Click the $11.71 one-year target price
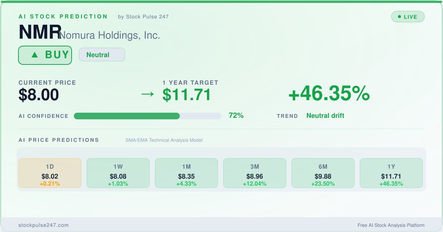Image resolution: width=443 pixels, height=232 pixels. click(x=187, y=95)
